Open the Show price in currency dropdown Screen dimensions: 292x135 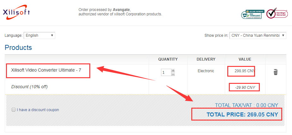point(258,35)
